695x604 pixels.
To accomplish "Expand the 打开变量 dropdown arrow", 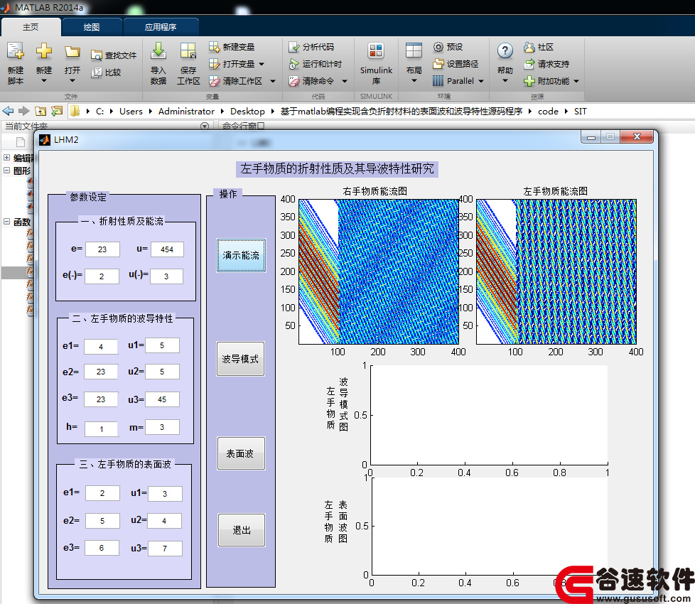I will pyautogui.click(x=262, y=64).
